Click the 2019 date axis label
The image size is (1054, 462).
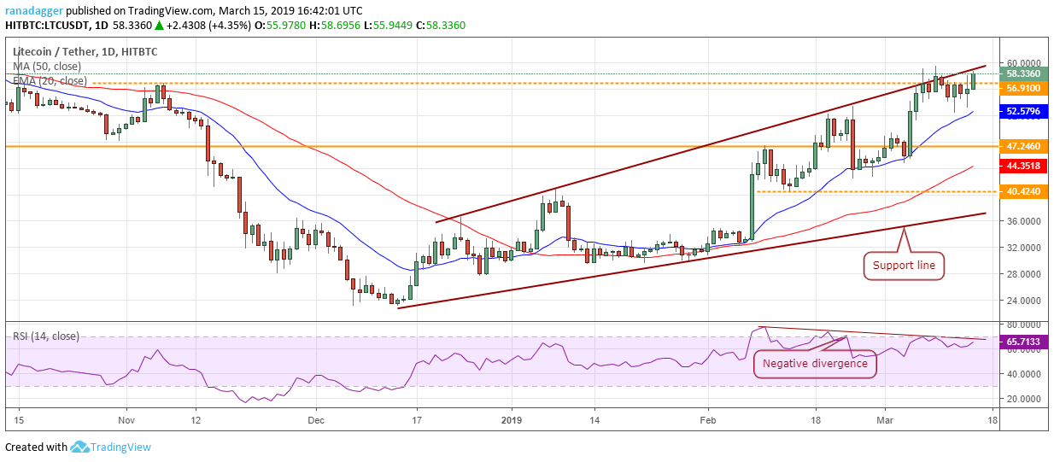click(x=512, y=420)
